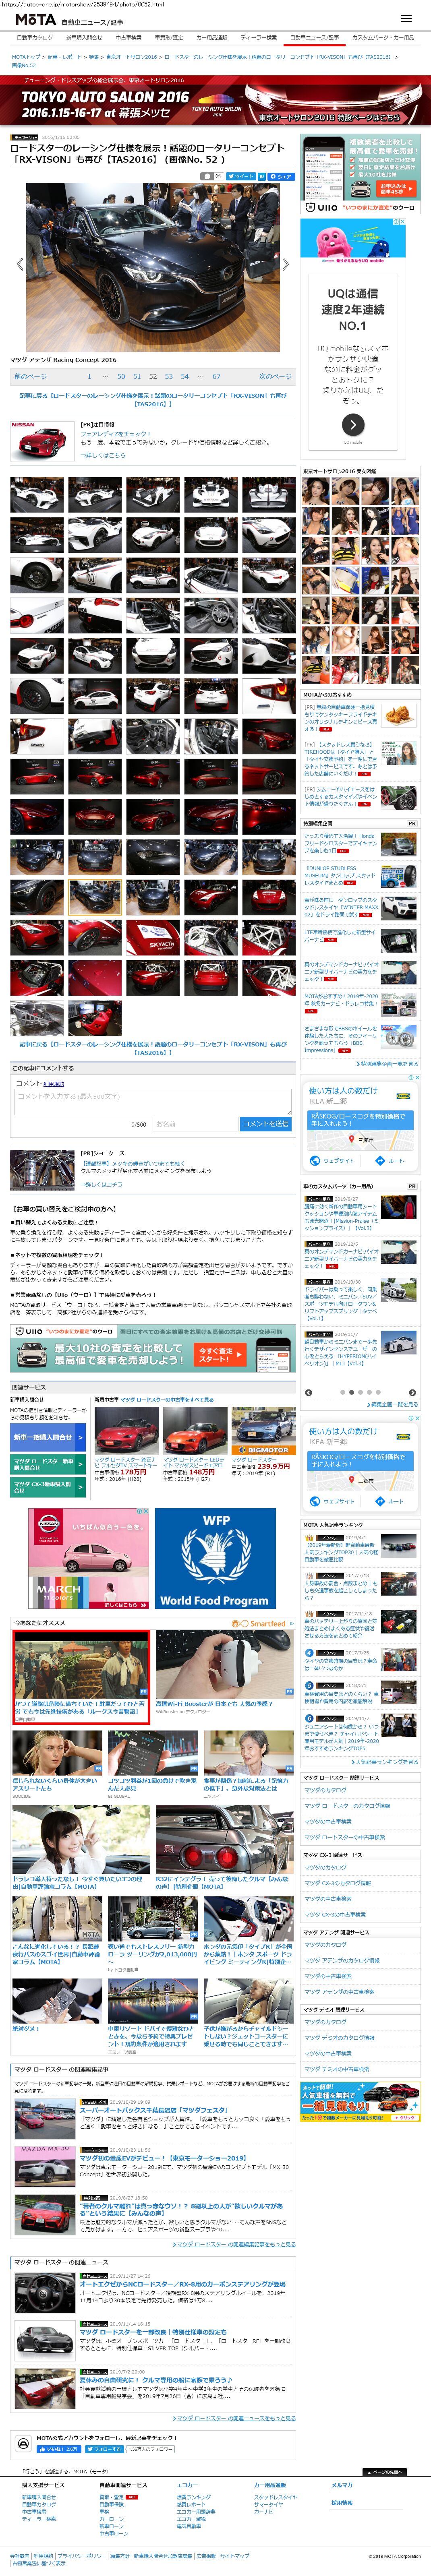Select the 自動車ニュース/記事 navigation tab
The height and width of the screenshot is (2576, 431).
[x=314, y=37]
